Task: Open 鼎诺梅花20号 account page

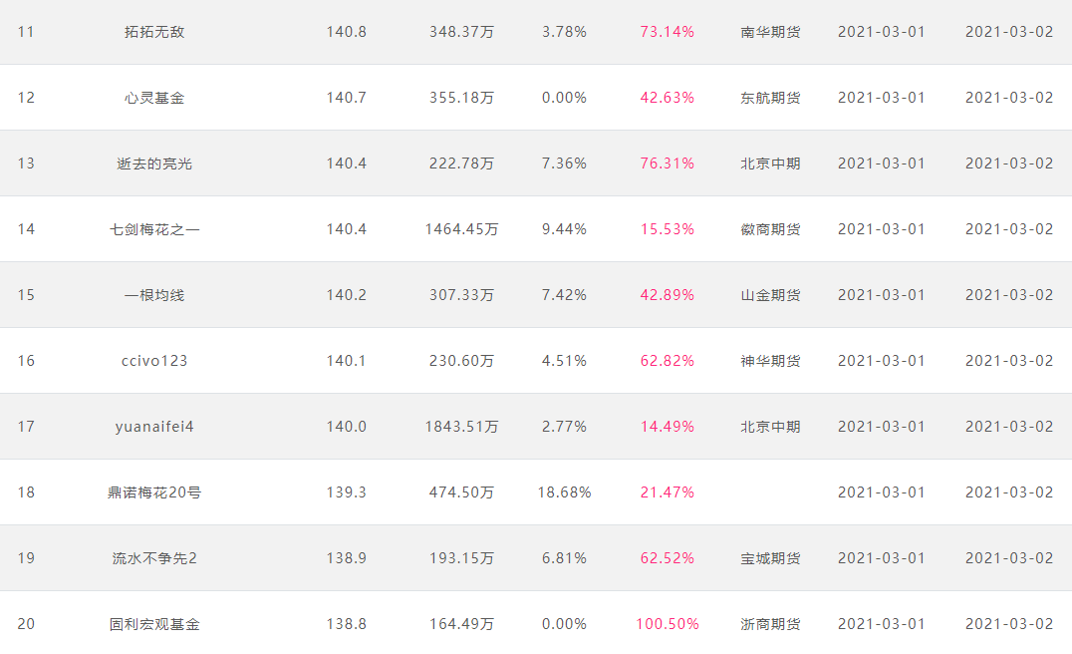Action: (x=154, y=492)
